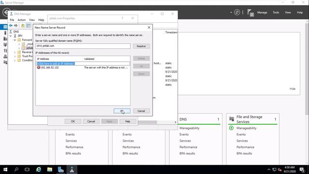The width and height of the screenshot is (309, 174).
Task: Open the Server Manager View menu
Action: (x=288, y=13)
